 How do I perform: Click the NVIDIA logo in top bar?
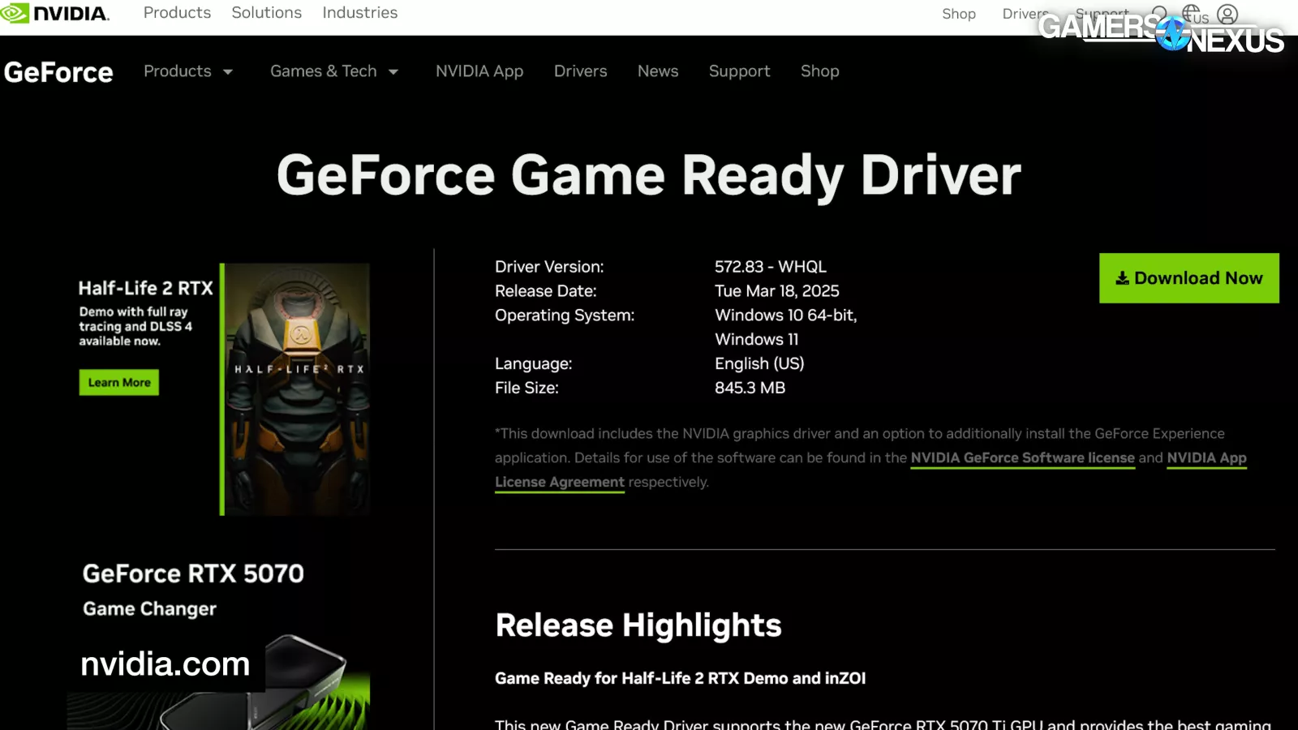pos(55,14)
